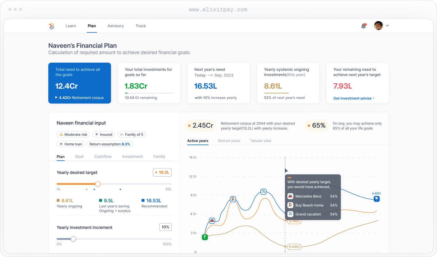Open the Plan nav item
Image resolution: width=437 pixels, height=257 pixels.
(x=92, y=26)
